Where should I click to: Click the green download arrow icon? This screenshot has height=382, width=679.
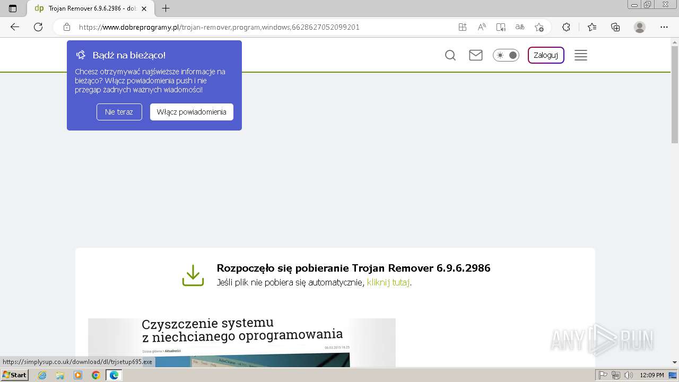(193, 275)
